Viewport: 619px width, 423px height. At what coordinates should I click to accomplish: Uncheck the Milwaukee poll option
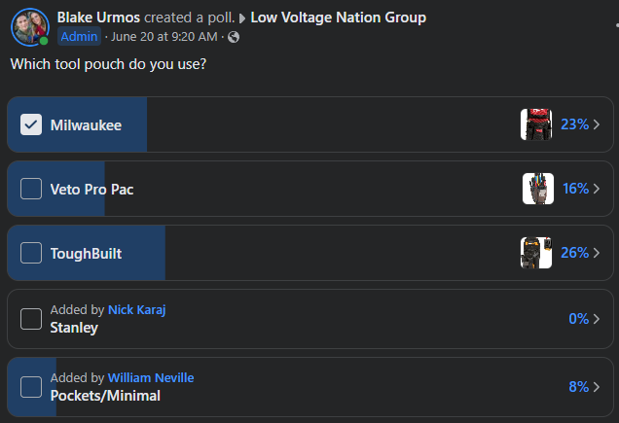pyautogui.click(x=31, y=124)
